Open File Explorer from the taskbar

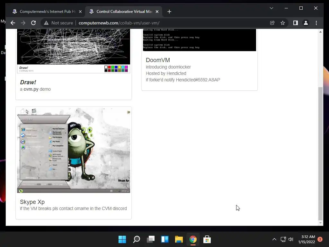pos(179,239)
